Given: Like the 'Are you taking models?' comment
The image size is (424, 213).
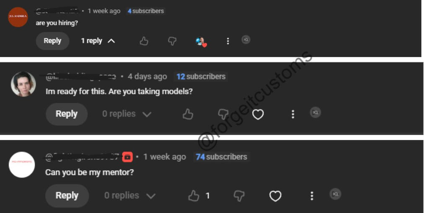Looking at the screenshot, I should pyautogui.click(x=188, y=114).
